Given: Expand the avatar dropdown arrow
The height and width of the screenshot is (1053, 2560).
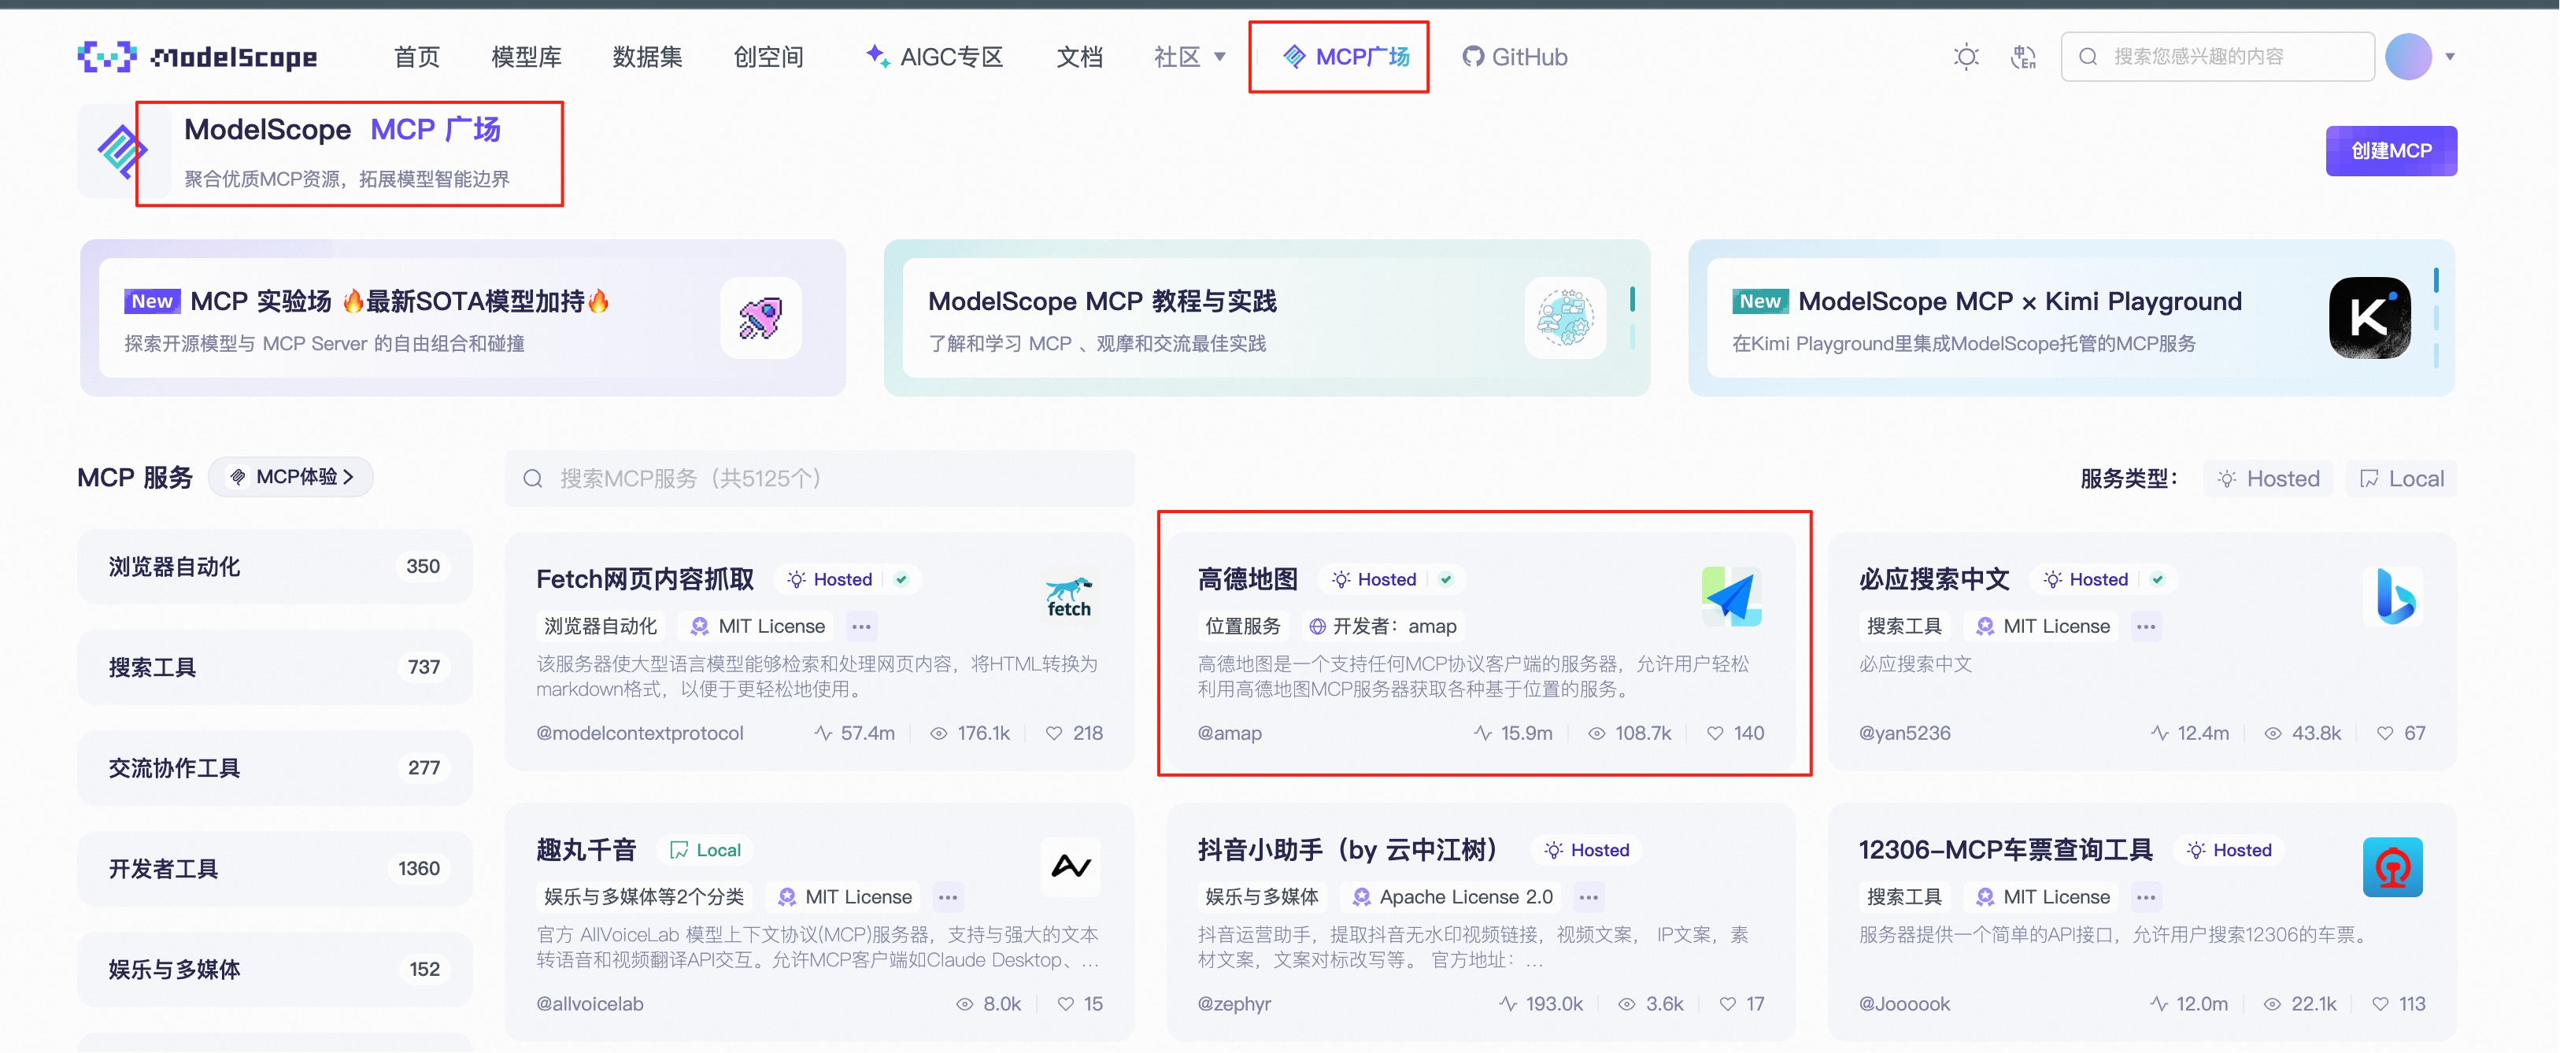Looking at the screenshot, I should click(2450, 57).
